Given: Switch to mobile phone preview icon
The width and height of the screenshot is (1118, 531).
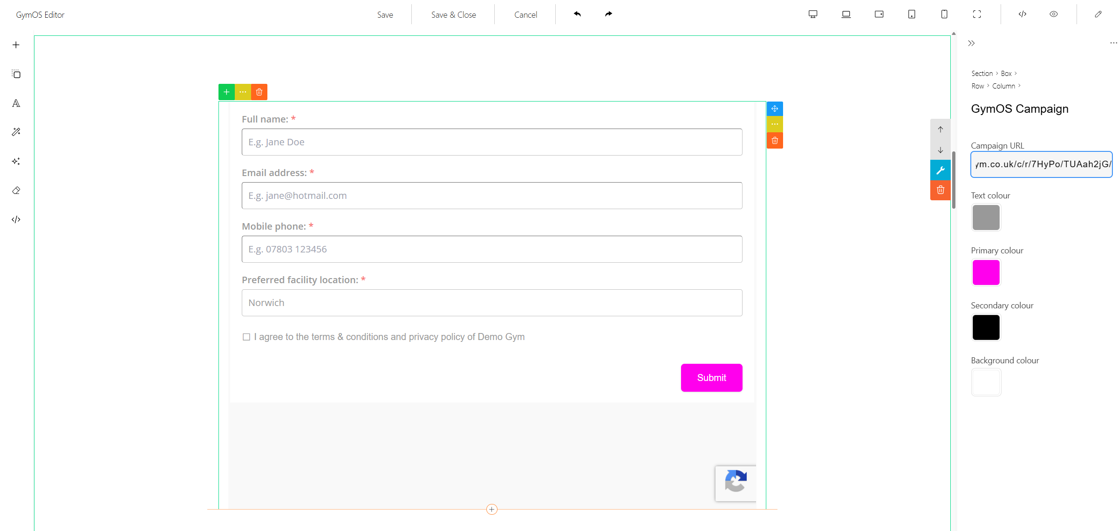Looking at the screenshot, I should click(944, 14).
